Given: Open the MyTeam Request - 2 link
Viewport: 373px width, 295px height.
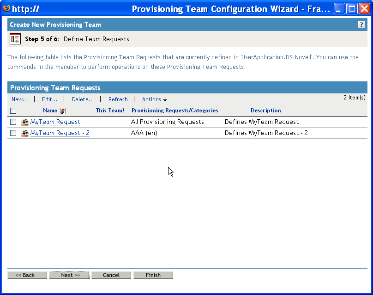Looking at the screenshot, I should (60, 133).
